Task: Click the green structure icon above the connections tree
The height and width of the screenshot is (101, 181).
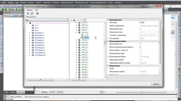Action: click(x=74, y=20)
